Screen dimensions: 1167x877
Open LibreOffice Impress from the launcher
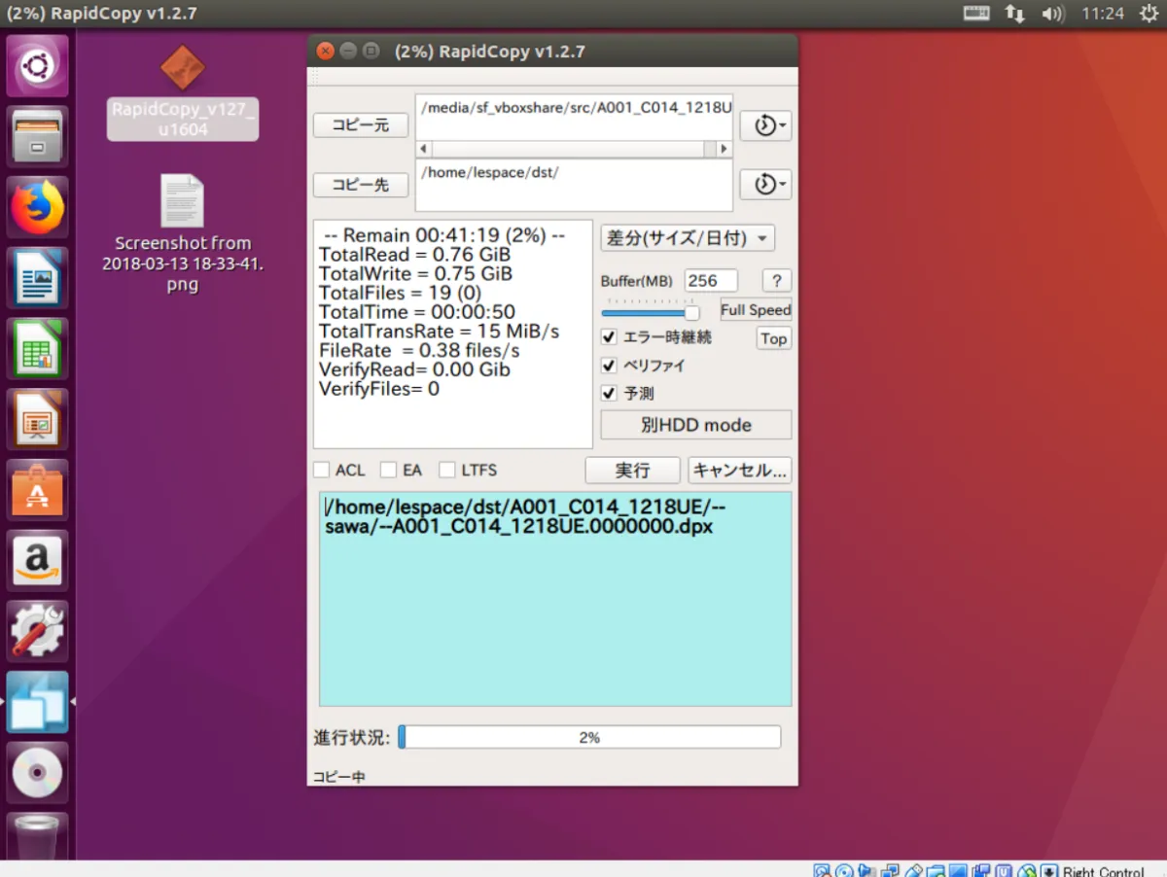[x=38, y=419]
